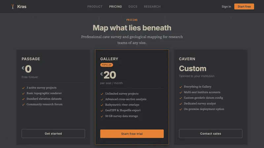Click checkmark next to Bathymetric river overlays
The height and width of the screenshot is (148, 264).
pyautogui.click(x=102, y=105)
